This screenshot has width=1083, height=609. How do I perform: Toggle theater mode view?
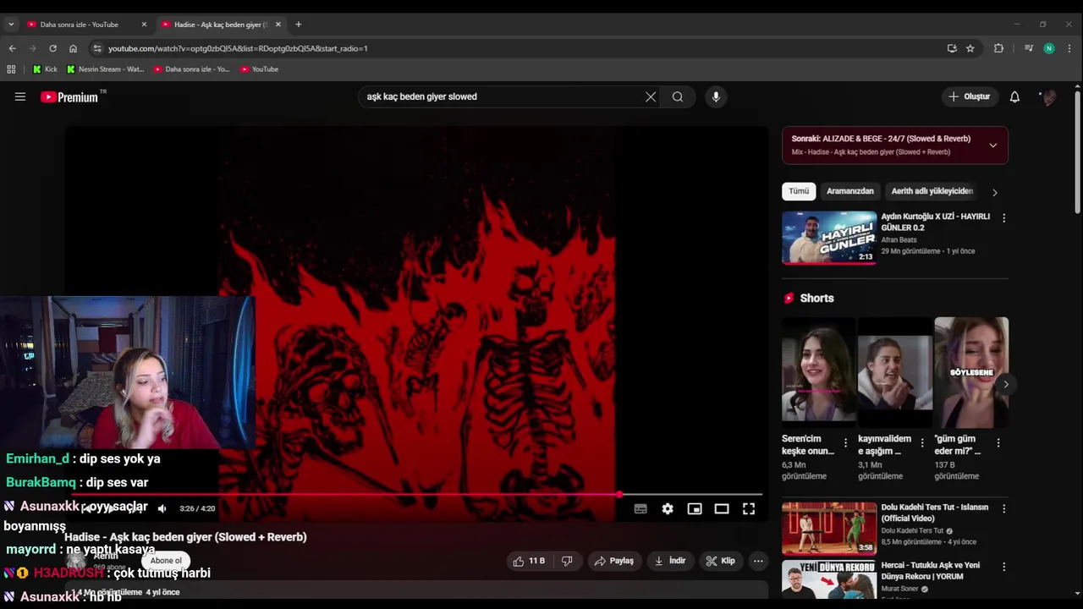point(722,508)
